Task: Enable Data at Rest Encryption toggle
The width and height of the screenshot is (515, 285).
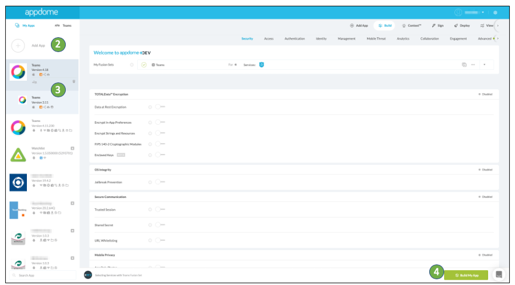Action: (160, 107)
